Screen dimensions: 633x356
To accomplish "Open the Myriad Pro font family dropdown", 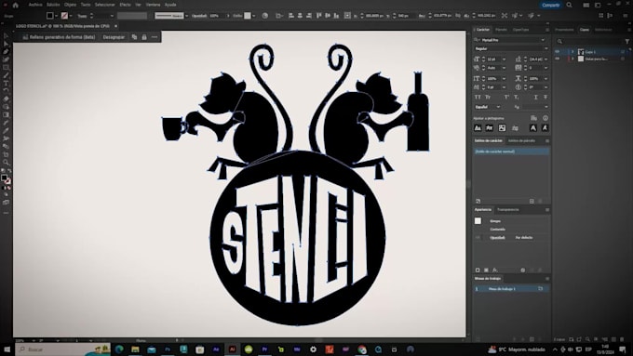I will tap(543, 40).
